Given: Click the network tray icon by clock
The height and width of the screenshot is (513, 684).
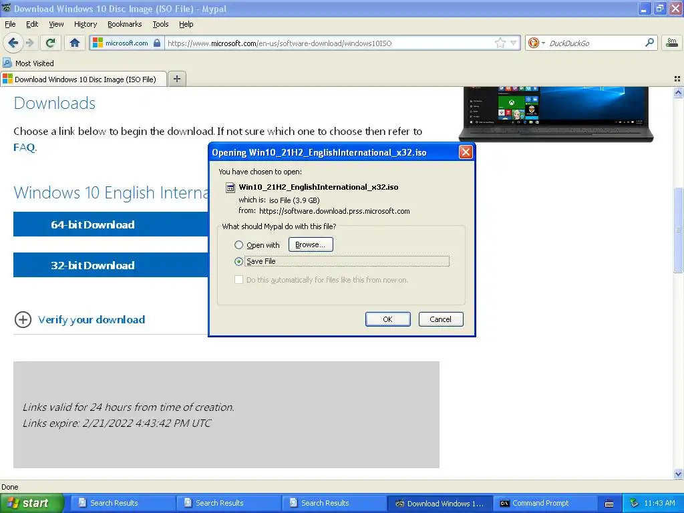Looking at the screenshot, I should [635, 504].
